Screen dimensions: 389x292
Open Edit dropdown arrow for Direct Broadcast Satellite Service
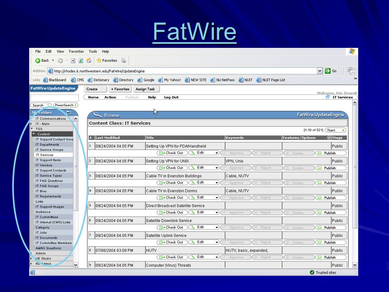click(x=217, y=213)
